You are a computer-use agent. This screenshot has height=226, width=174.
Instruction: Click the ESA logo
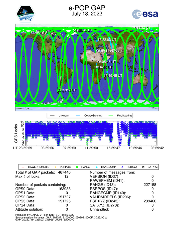[x=145, y=14]
